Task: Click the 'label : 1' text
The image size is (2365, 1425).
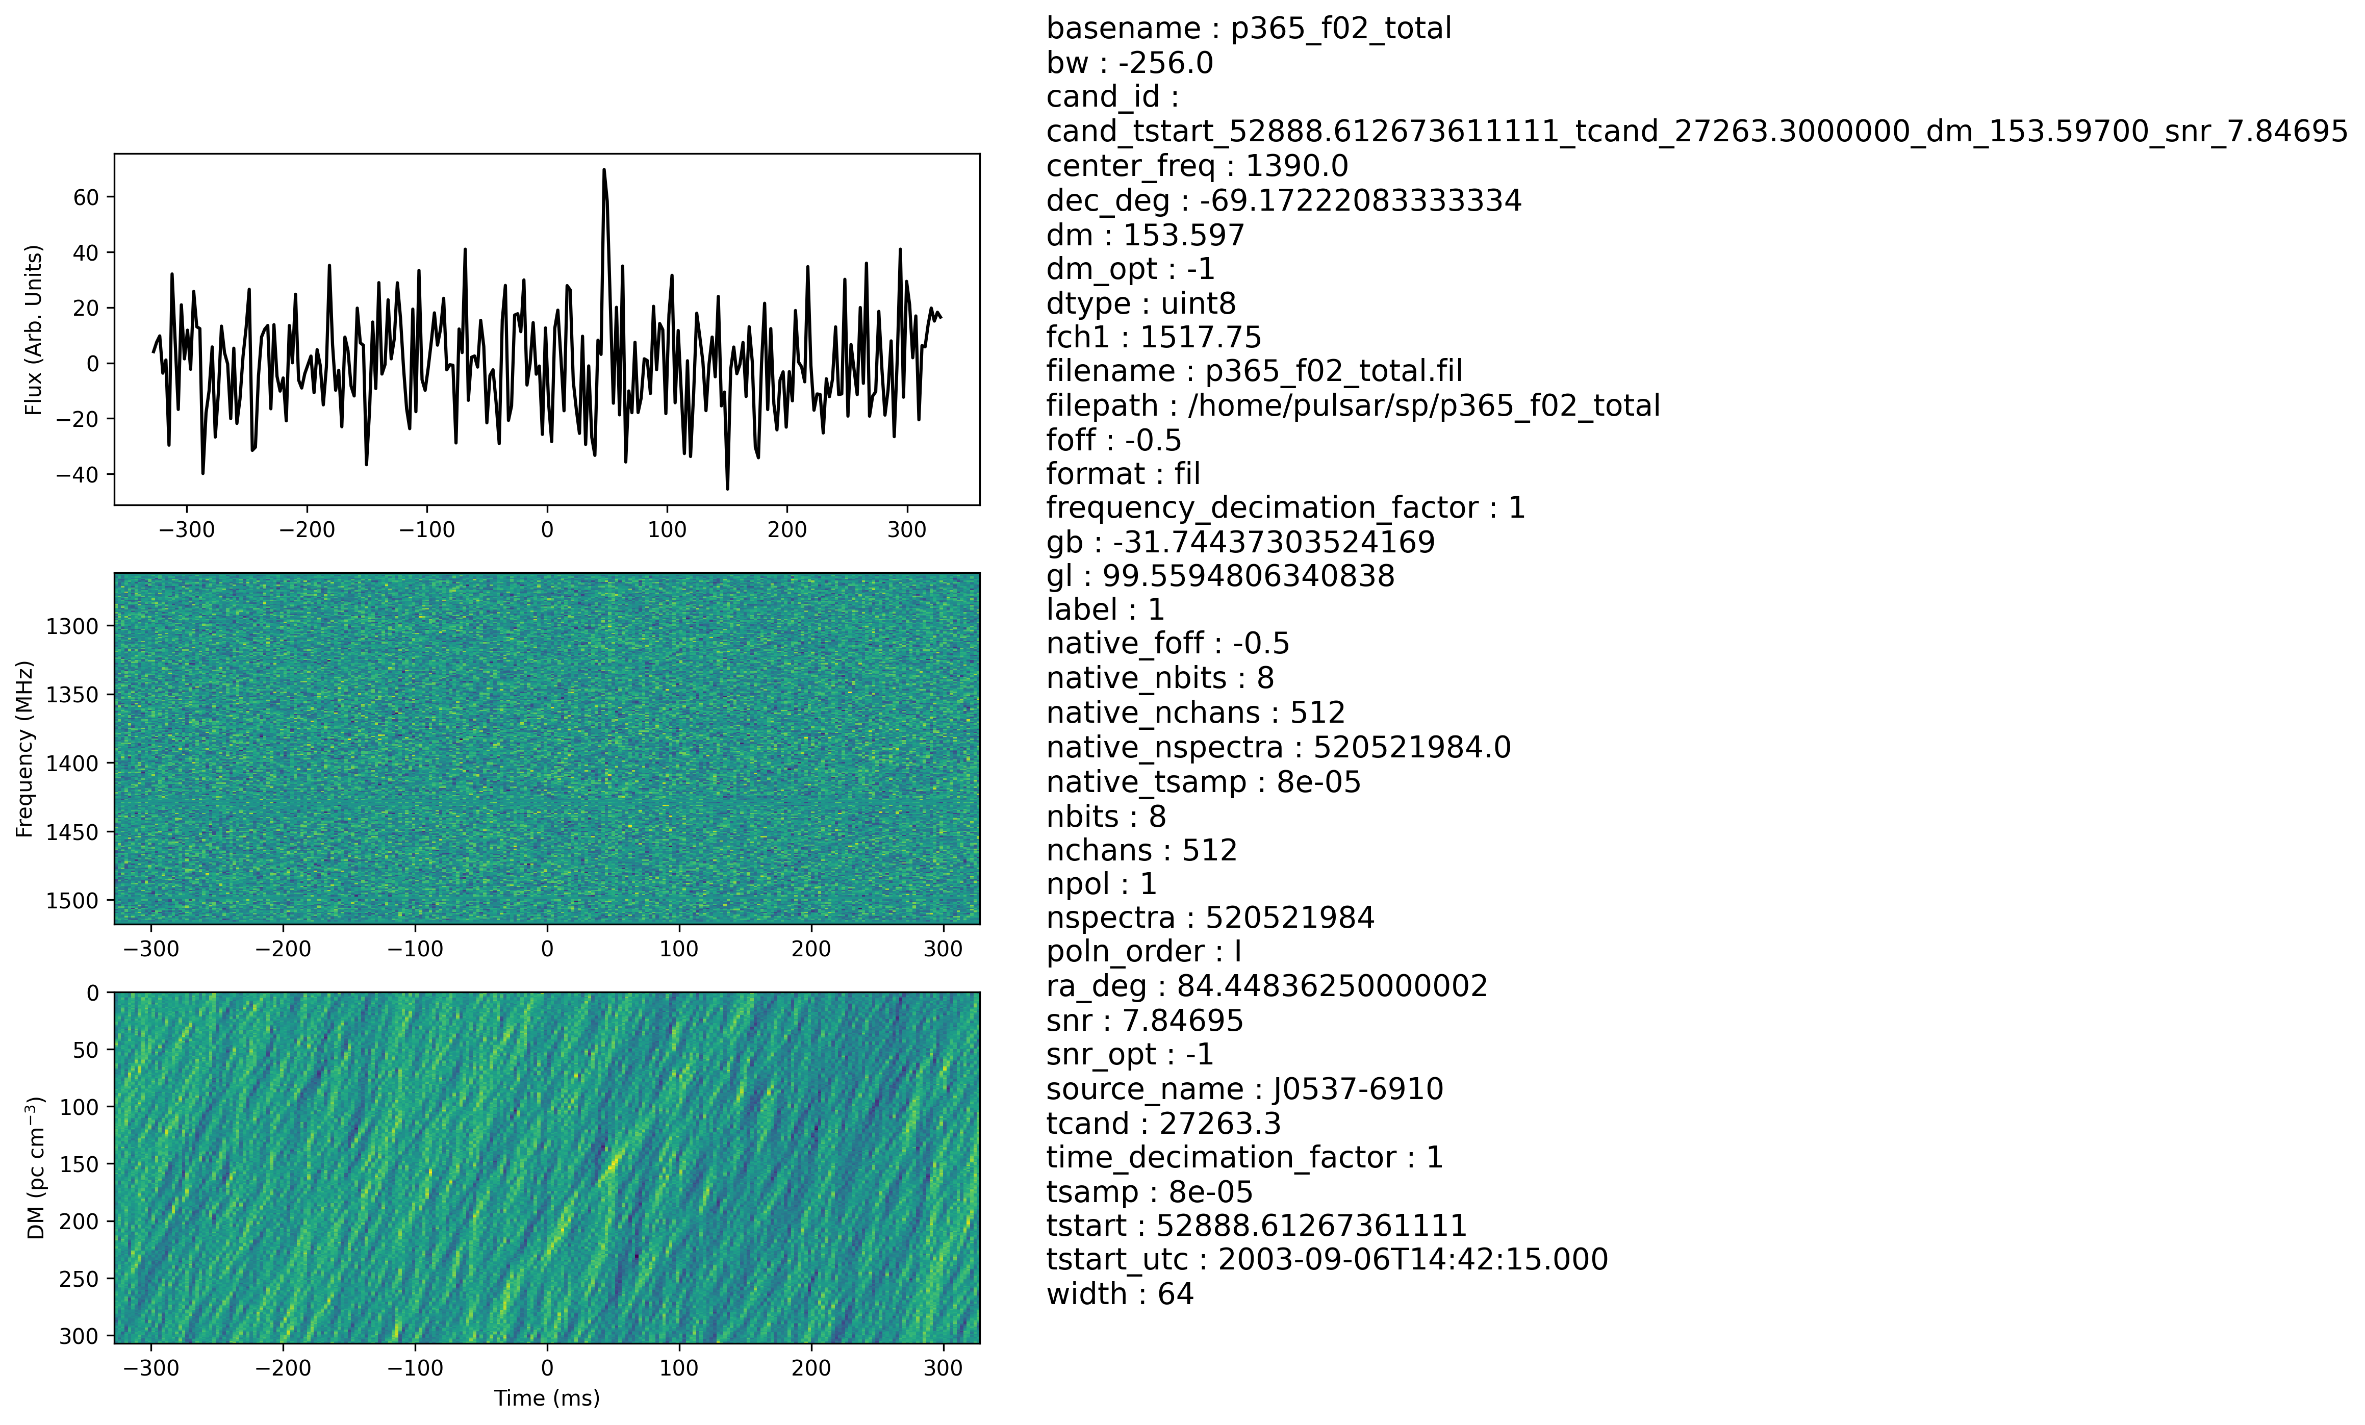Action: pyautogui.click(x=1106, y=610)
